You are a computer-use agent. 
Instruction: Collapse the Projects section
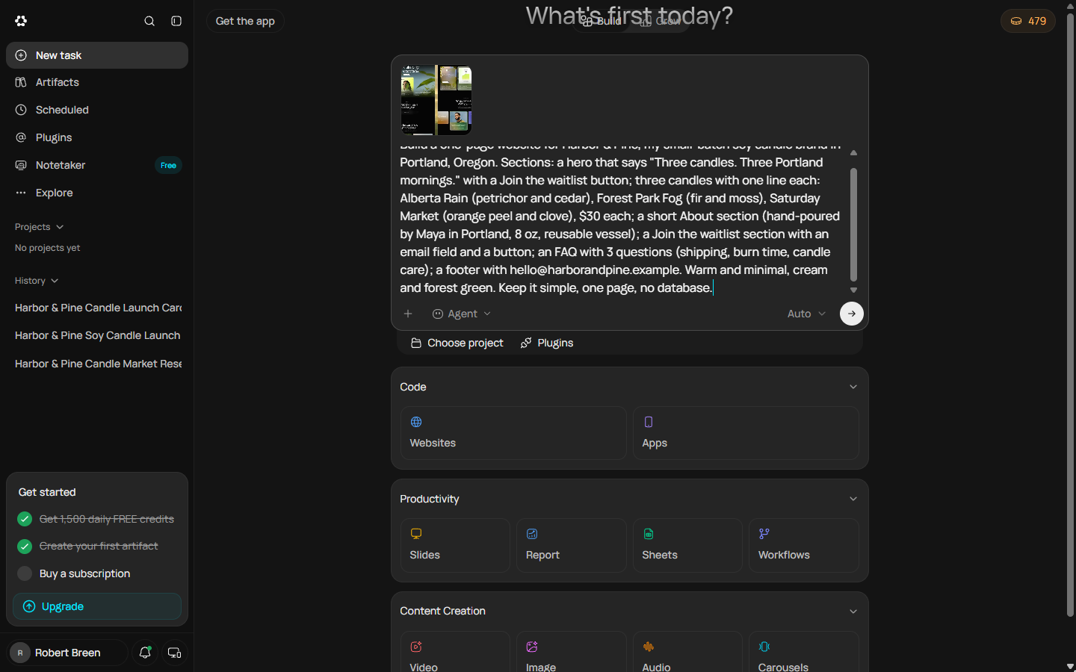point(39,227)
